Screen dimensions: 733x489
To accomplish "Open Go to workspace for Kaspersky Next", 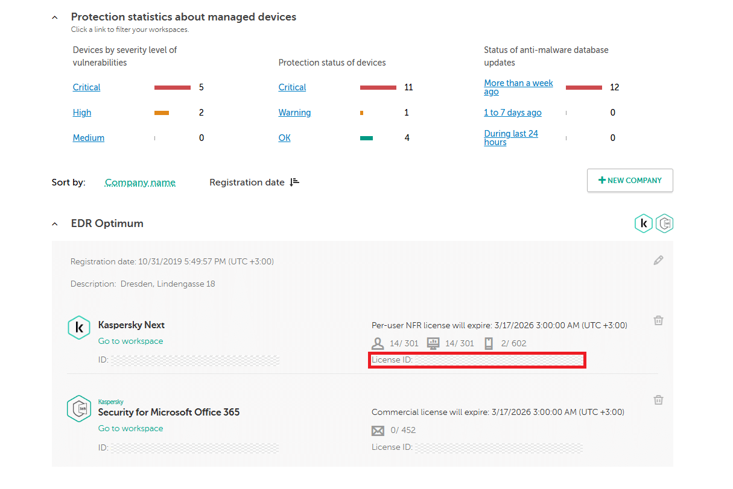I will click(x=130, y=341).
